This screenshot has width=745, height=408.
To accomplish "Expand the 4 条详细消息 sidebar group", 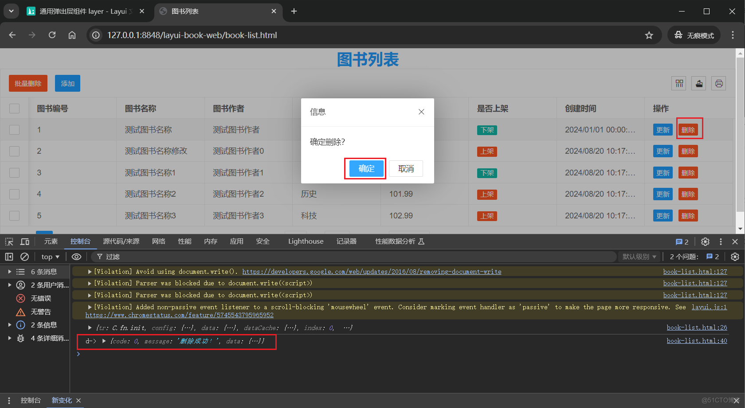I will [9, 338].
